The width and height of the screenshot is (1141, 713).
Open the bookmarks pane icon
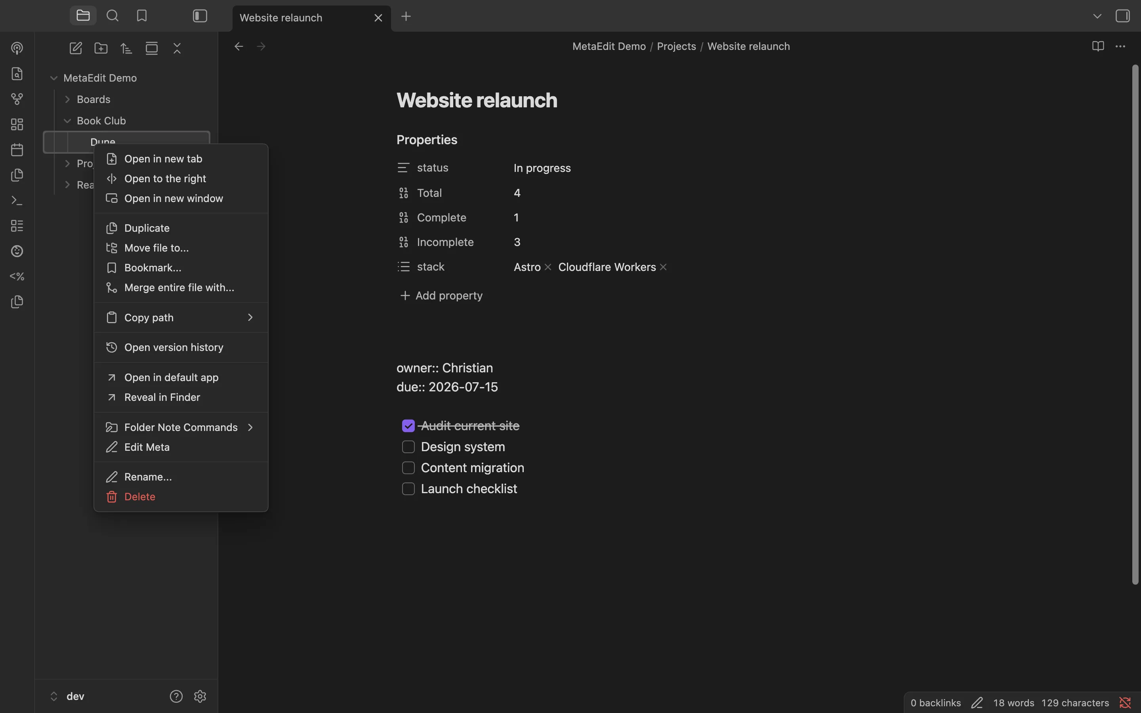point(141,15)
